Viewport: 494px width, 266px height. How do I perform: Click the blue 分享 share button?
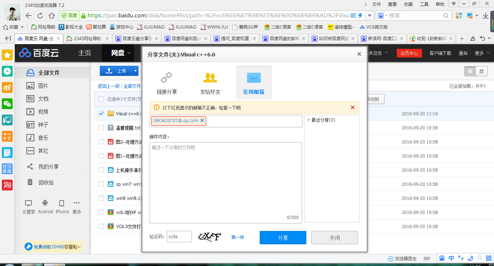(282, 237)
